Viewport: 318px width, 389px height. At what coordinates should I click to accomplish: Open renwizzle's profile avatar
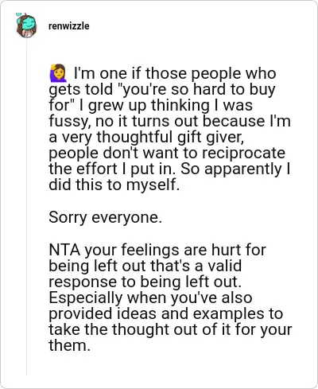coord(25,25)
